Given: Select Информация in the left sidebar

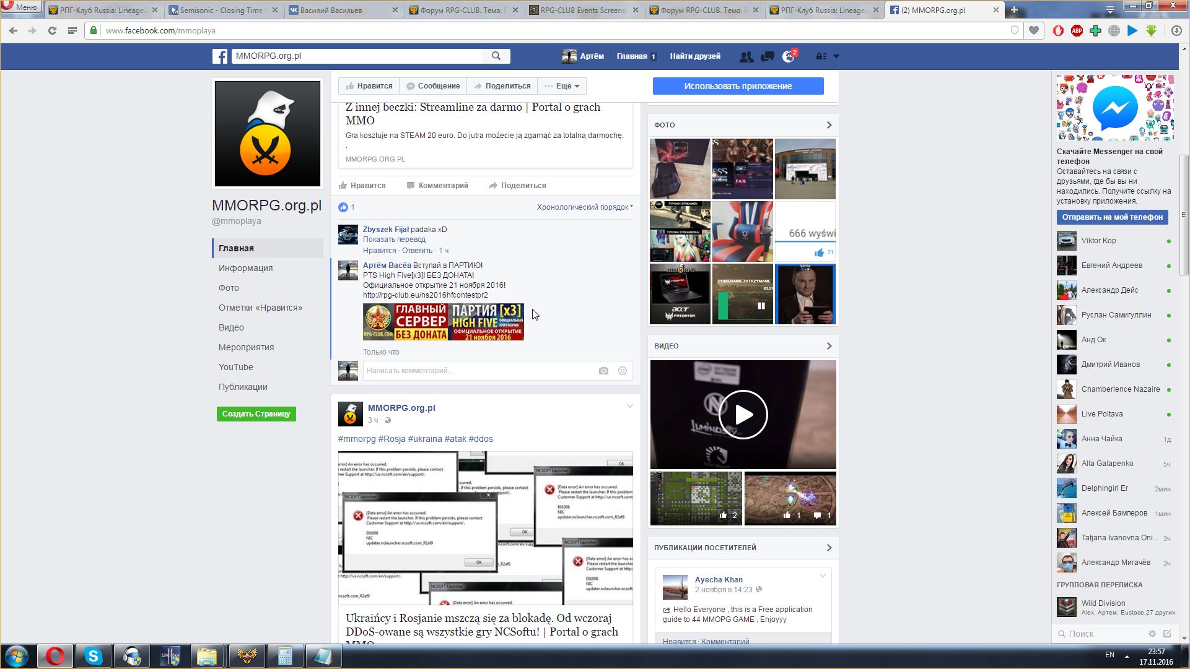Looking at the screenshot, I should point(245,268).
